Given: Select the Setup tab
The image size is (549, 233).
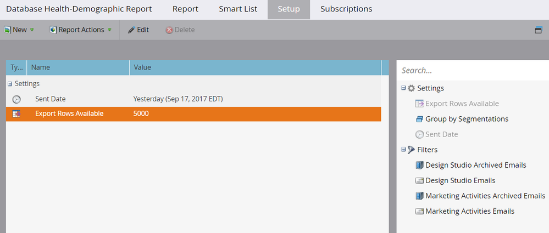Looking at the screenshot, I should tap(289, 9).
